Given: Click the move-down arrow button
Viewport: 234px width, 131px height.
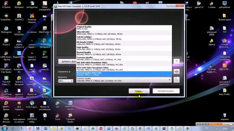Looking at the screenshot, I should point(177,61).
